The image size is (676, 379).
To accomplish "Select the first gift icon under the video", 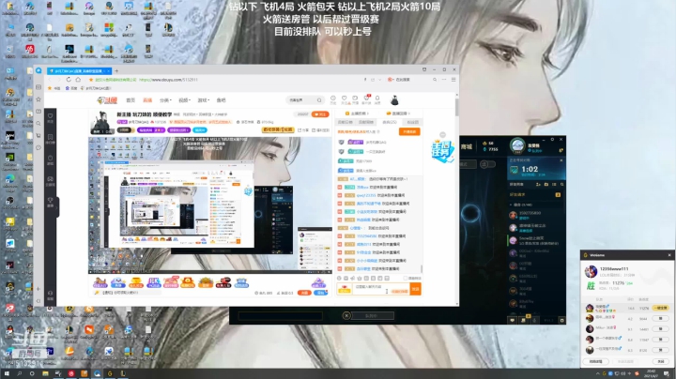I will click(x=100, y=282).
